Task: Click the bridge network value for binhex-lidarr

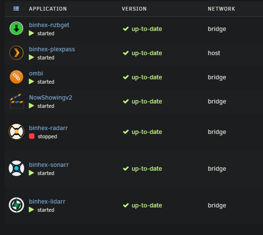Action: click(x=217, y=206)
